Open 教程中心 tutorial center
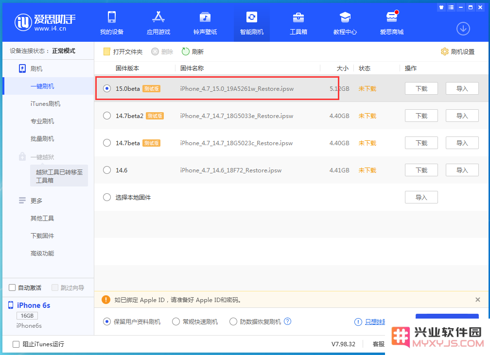This screenshot has height=355, width=490. coord(345,23)
